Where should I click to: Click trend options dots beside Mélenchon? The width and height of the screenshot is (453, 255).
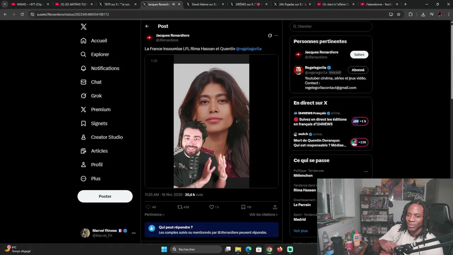click(366, 171)
